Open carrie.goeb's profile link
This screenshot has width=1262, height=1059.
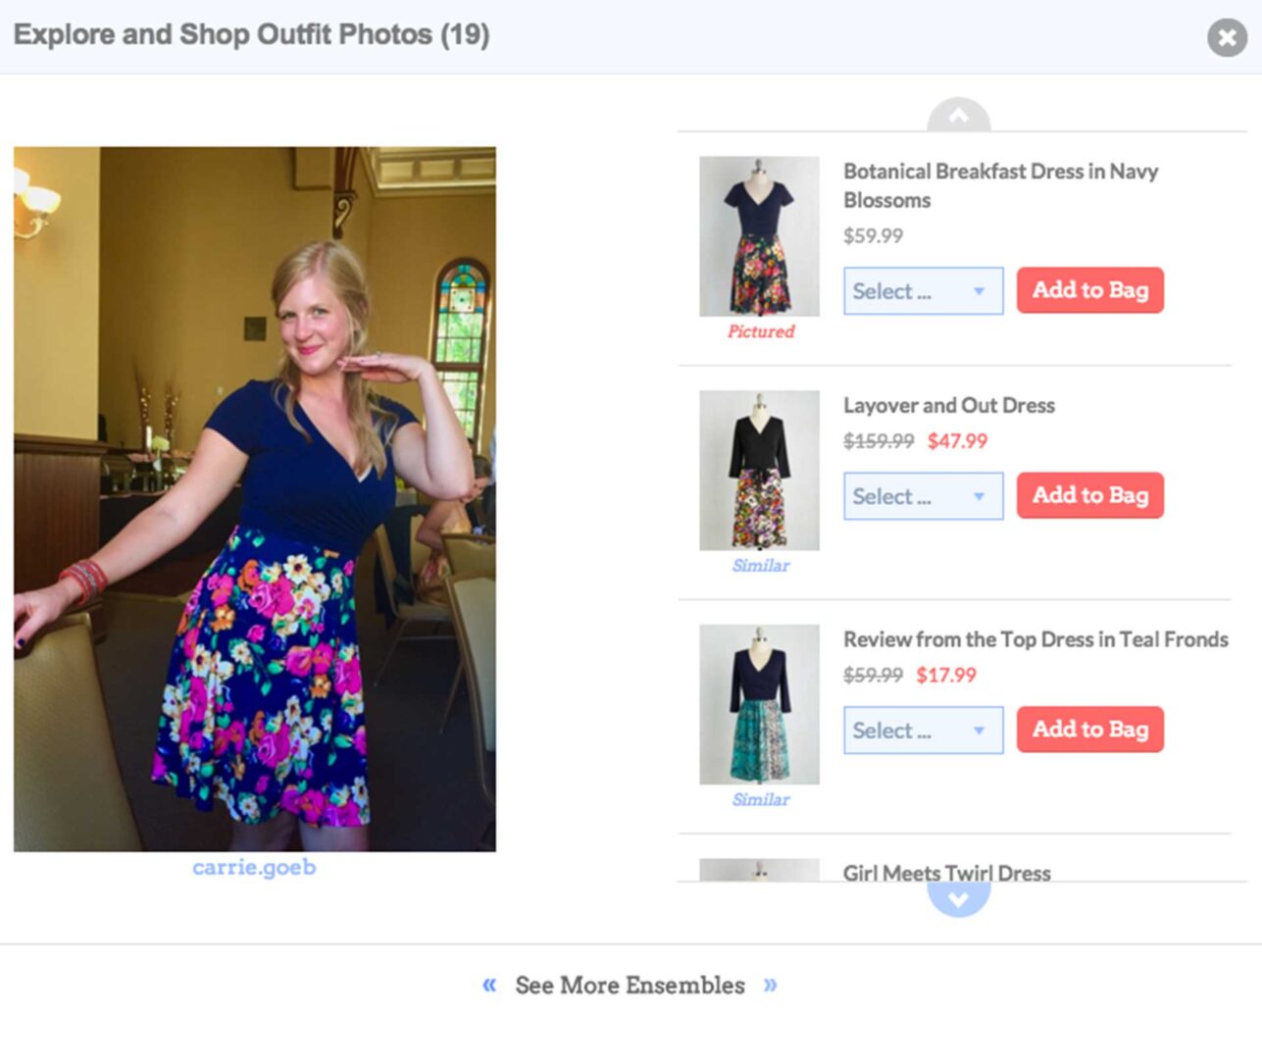click(x=254, y=866)
